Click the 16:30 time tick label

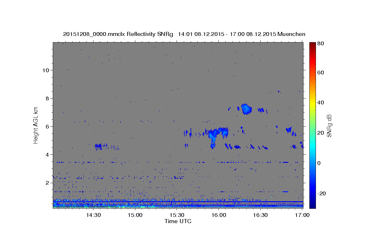(x=261, y=215)
